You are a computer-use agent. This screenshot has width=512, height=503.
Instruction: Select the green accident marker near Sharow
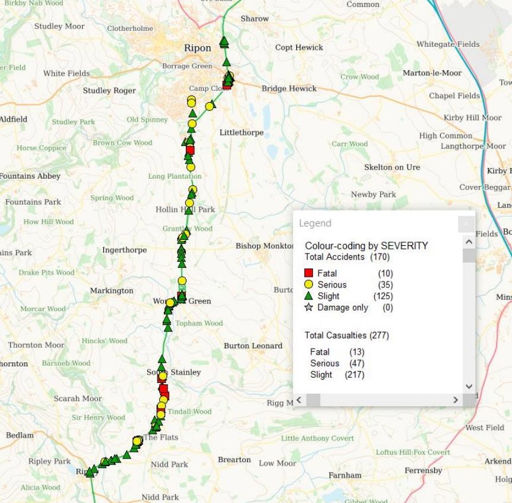pos(224,42)
